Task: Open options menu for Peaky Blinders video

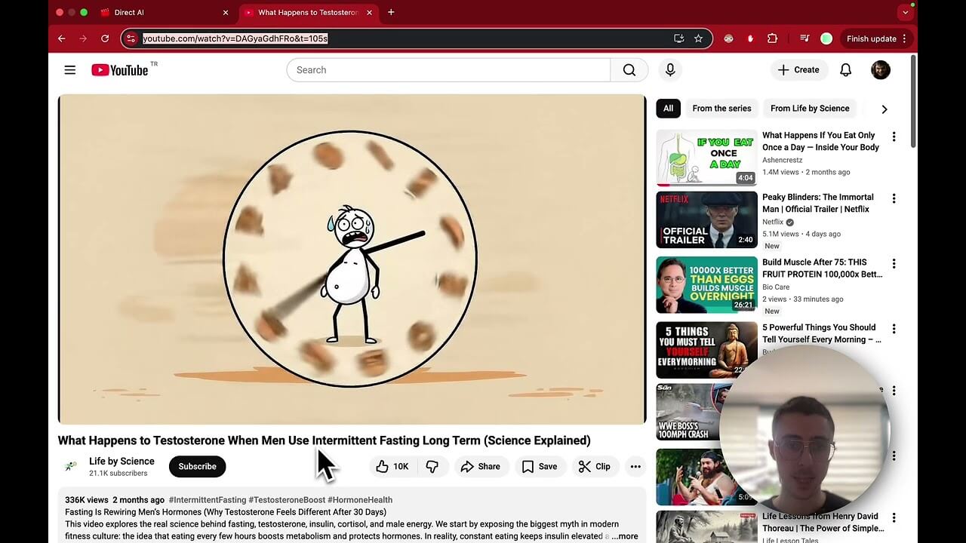Action: [894, 198]
